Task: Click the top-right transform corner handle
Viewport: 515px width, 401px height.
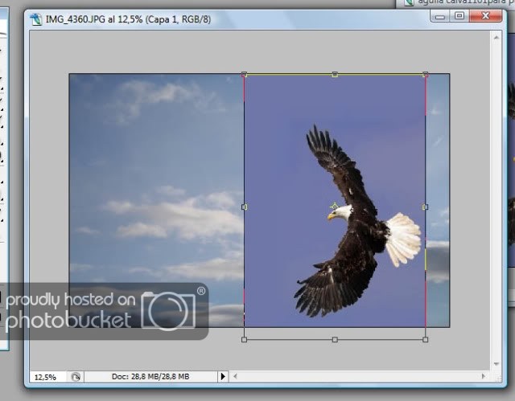Action: pos(425,74)
